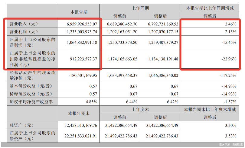Click the 本报告期末 column header
This screenshot has height=148, width=245.
pos(79,113)
